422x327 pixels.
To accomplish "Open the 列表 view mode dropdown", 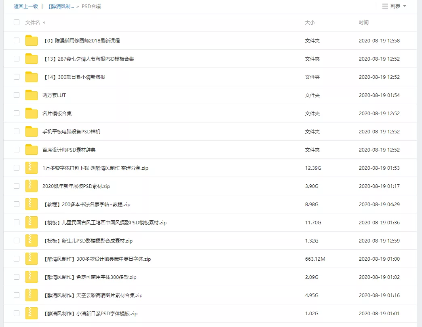I will coord(394,6).
